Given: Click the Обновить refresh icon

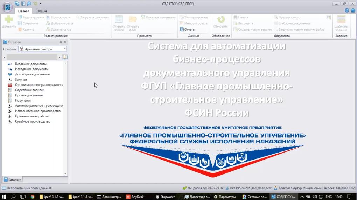Looking at the screenshot, I should (220, 20).
